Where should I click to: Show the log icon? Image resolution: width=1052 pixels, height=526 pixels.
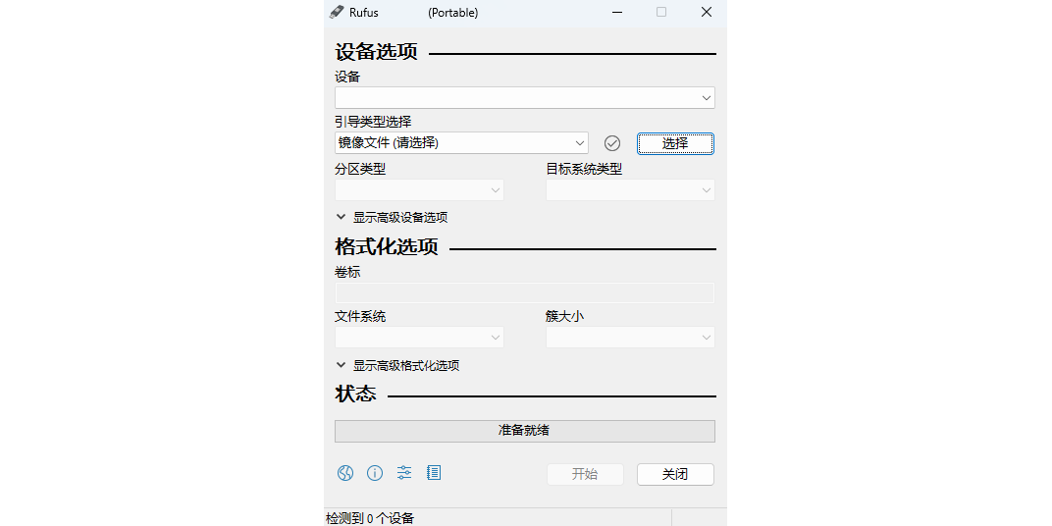coord(434,473)
